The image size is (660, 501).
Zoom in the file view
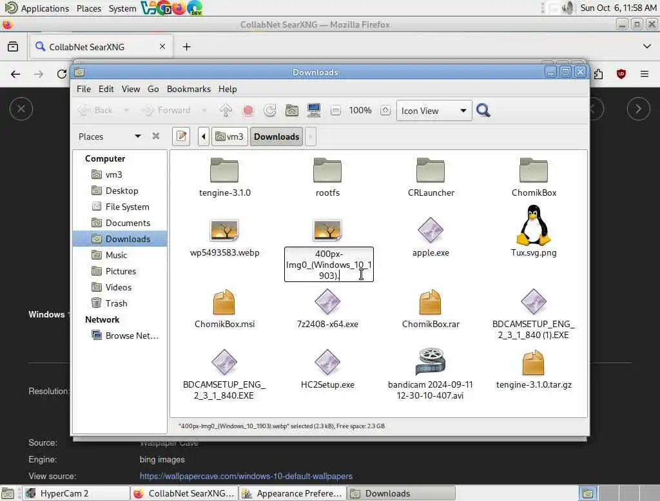(x=385, y=111)
